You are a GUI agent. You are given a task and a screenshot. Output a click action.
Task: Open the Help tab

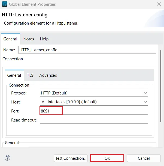click(44, 39)
